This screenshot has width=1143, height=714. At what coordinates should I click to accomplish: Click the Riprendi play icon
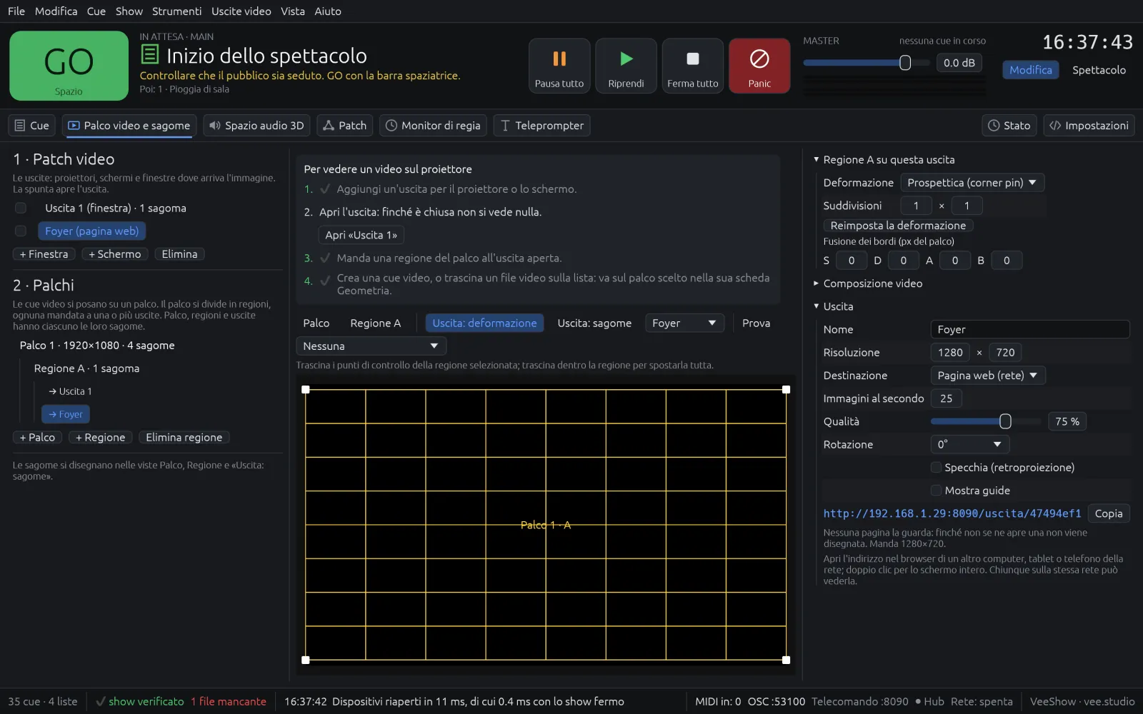coord(626,59)
